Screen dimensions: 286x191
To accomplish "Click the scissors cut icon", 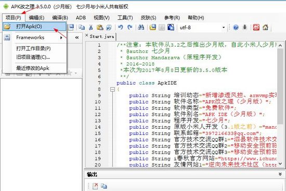I will [90, 28].
